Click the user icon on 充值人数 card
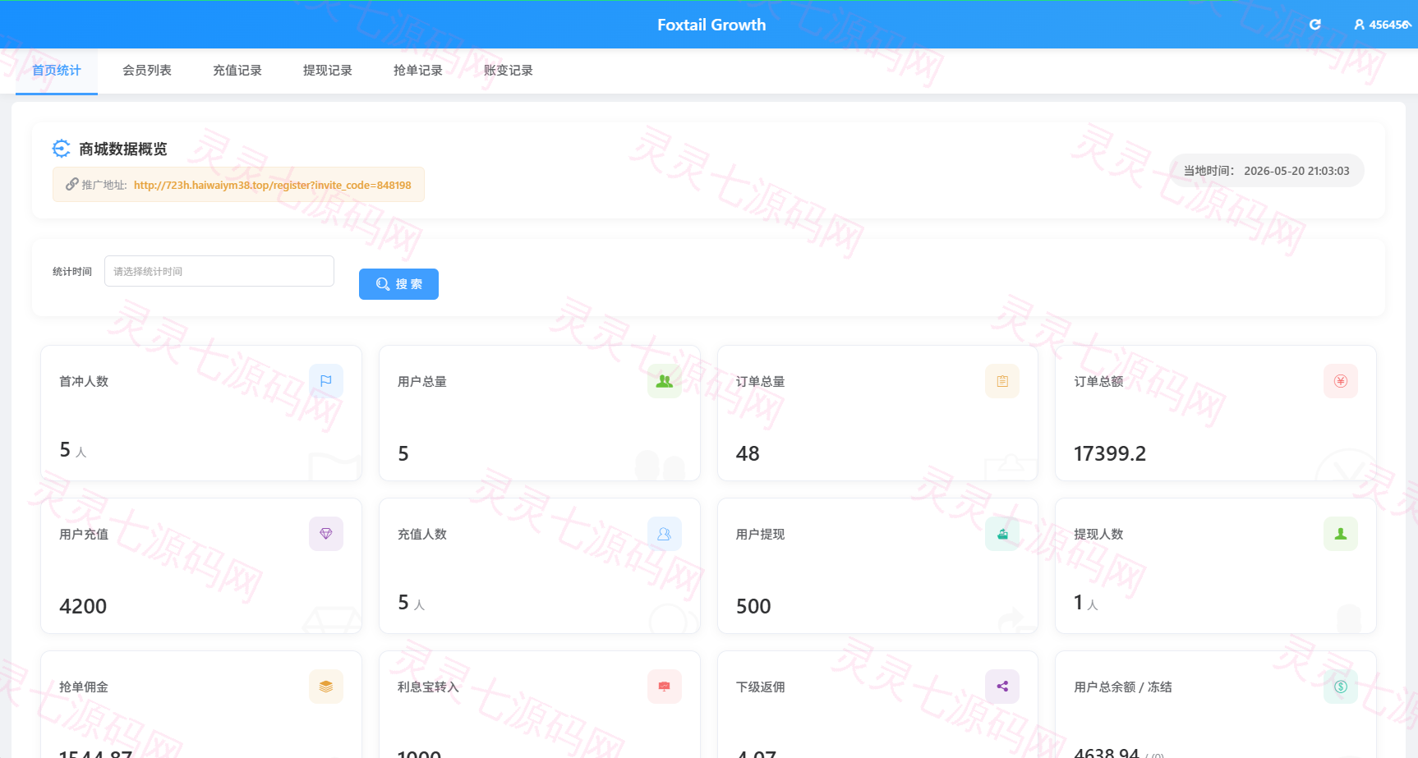1418x758 pixels. coord(665,534)
